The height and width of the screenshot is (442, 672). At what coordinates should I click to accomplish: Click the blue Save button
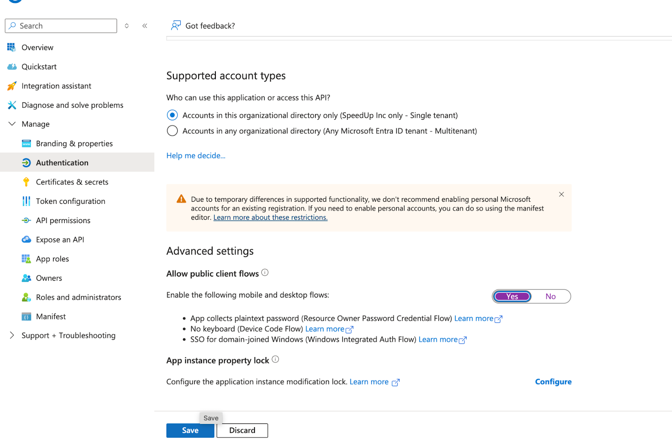(x=190, y=431)
